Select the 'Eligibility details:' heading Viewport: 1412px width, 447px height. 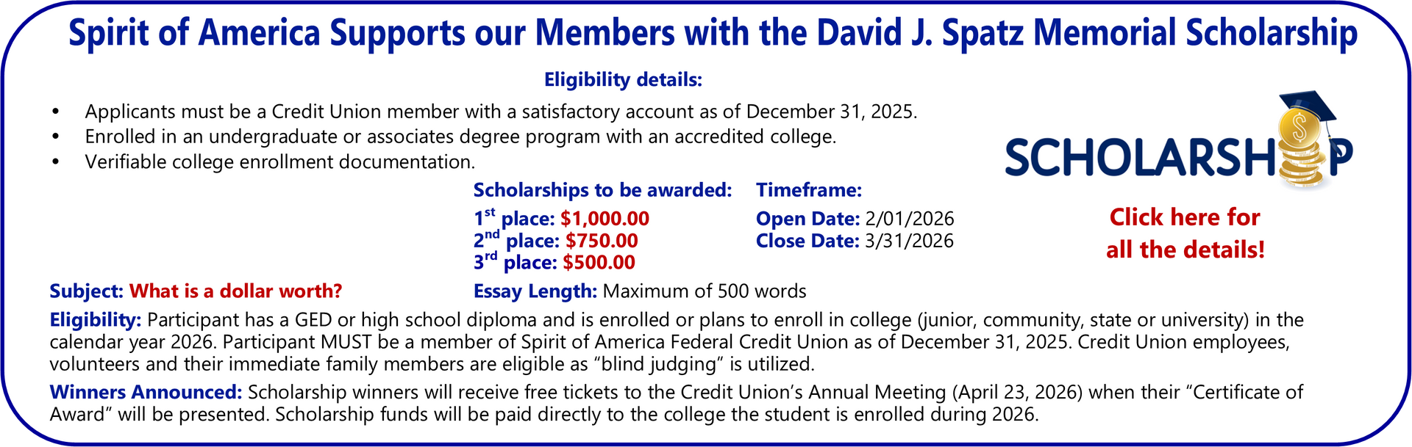(623, 79)
